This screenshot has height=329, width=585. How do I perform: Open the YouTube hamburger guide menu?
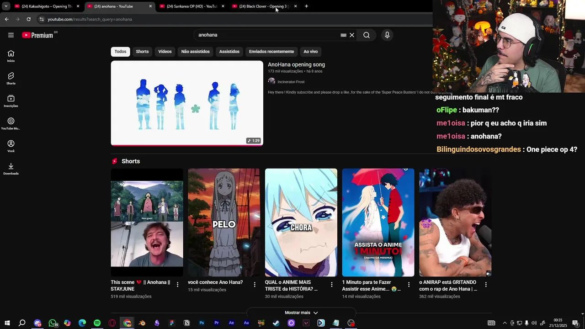click(x=11, y=35)
